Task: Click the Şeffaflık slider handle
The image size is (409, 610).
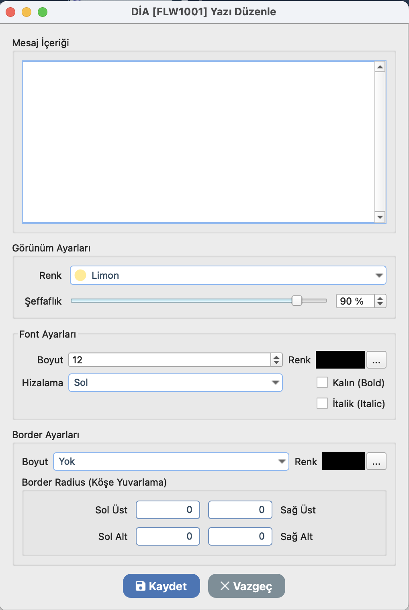Action: point(297,301)
